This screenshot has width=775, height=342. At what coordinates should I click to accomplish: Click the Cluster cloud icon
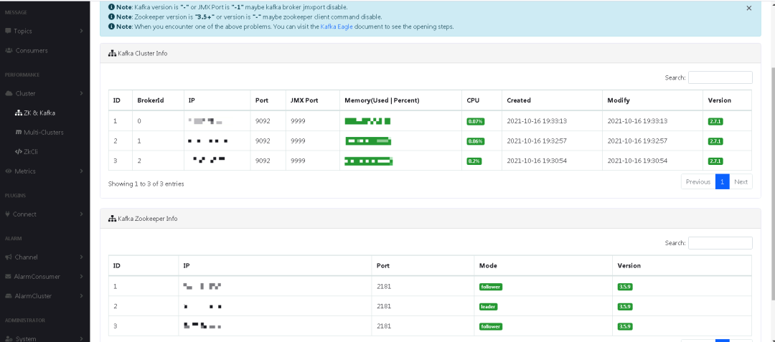coord(9,93)
